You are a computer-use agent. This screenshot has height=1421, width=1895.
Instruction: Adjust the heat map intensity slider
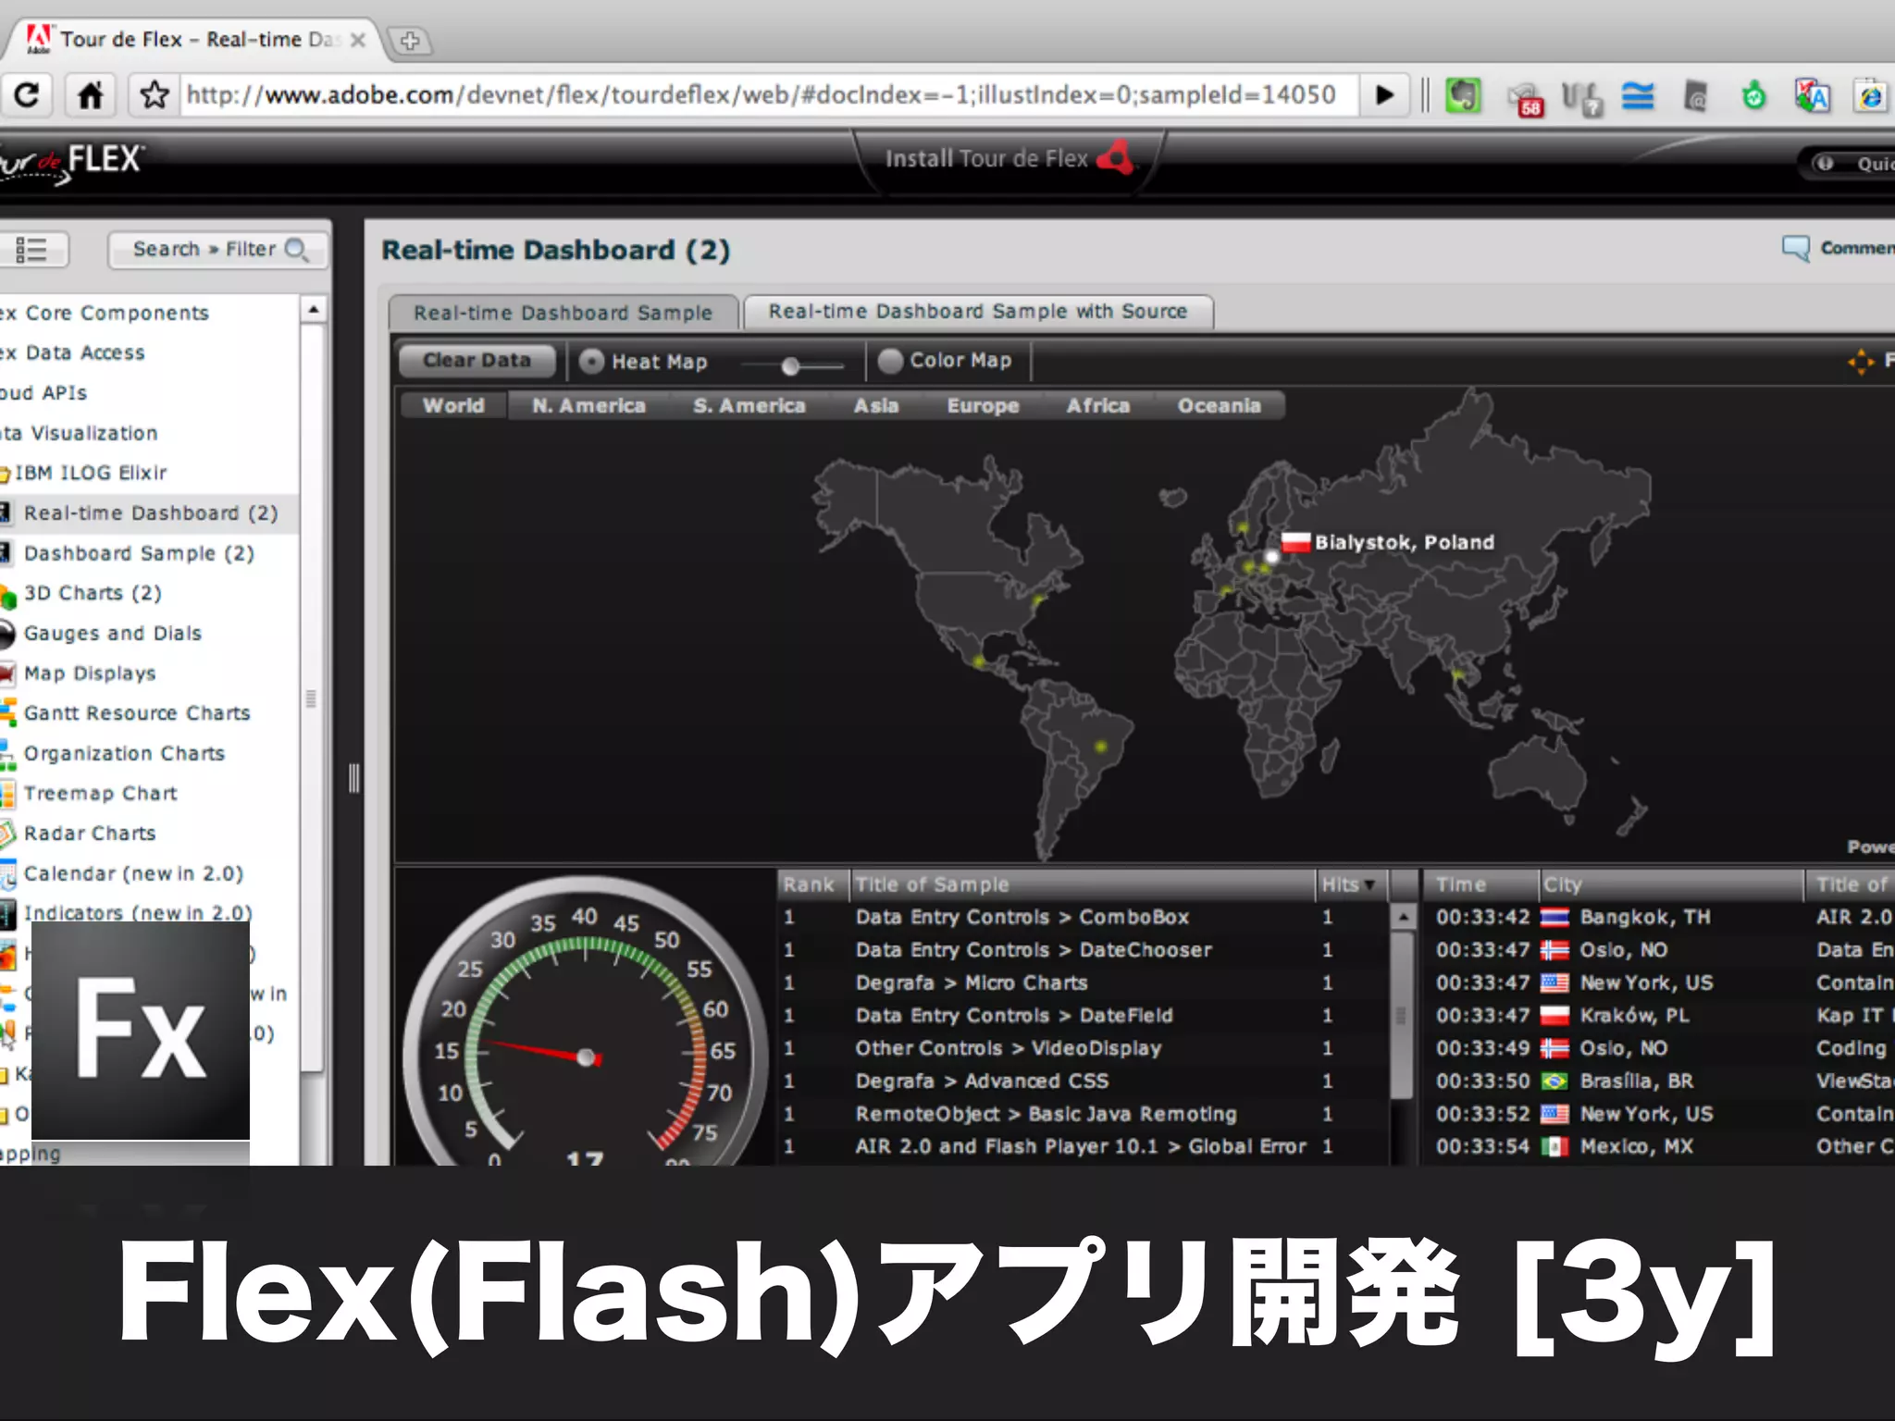click(x=790, y=366)
